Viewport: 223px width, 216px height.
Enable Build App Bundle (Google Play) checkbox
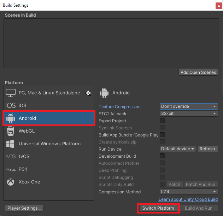pos(162,135)
